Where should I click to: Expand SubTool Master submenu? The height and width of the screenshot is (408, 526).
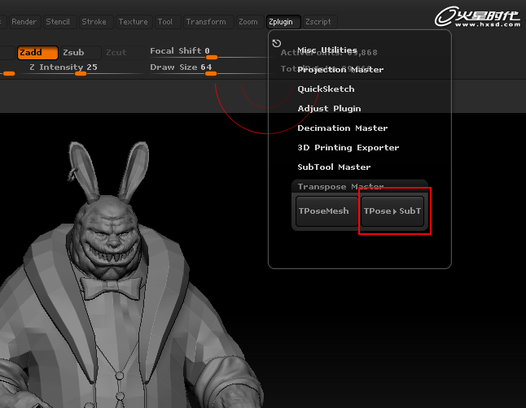click(334, 167)
